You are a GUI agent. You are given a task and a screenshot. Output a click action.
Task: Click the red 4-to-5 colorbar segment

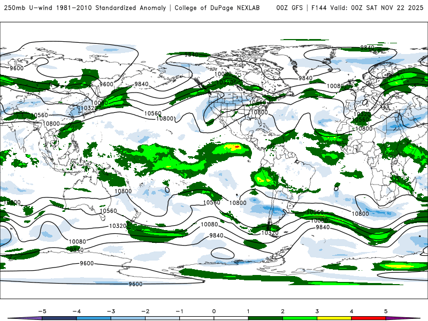(369, 318)
